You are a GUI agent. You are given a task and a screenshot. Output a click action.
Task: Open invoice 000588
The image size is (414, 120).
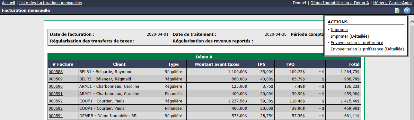pos(56,72)
